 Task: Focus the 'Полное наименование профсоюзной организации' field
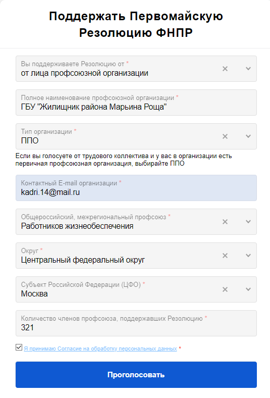136,103
